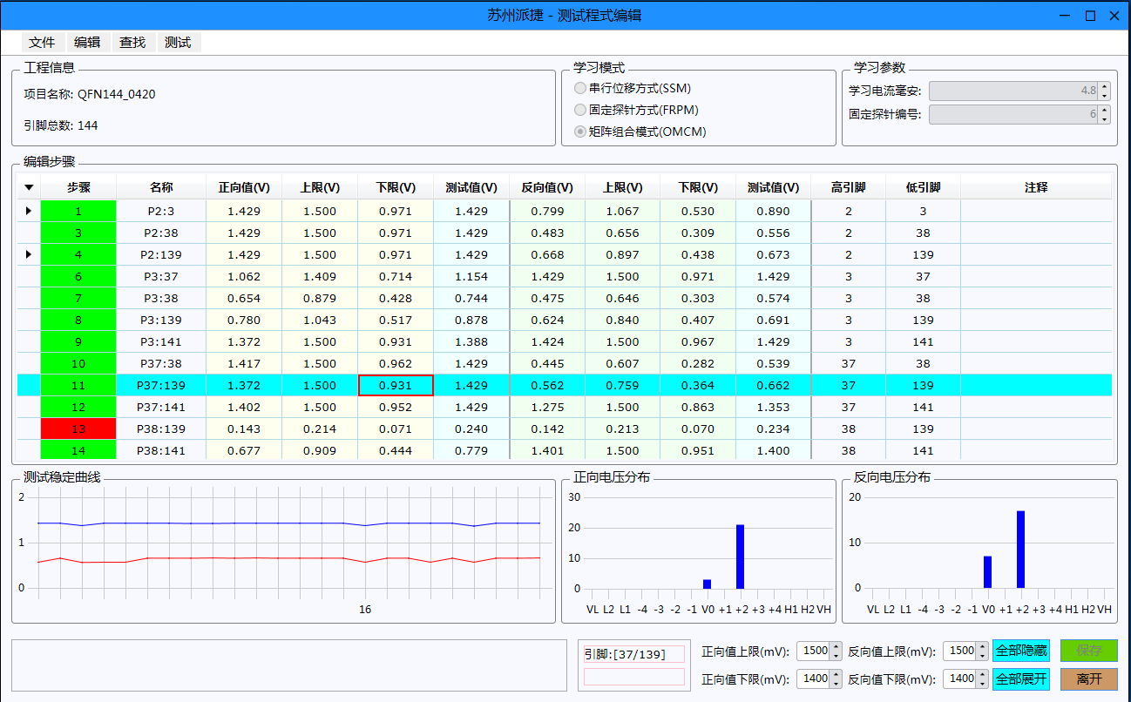Click the 正向值下限(mV) input field
1131x702 pixels.
click(813, 678)
